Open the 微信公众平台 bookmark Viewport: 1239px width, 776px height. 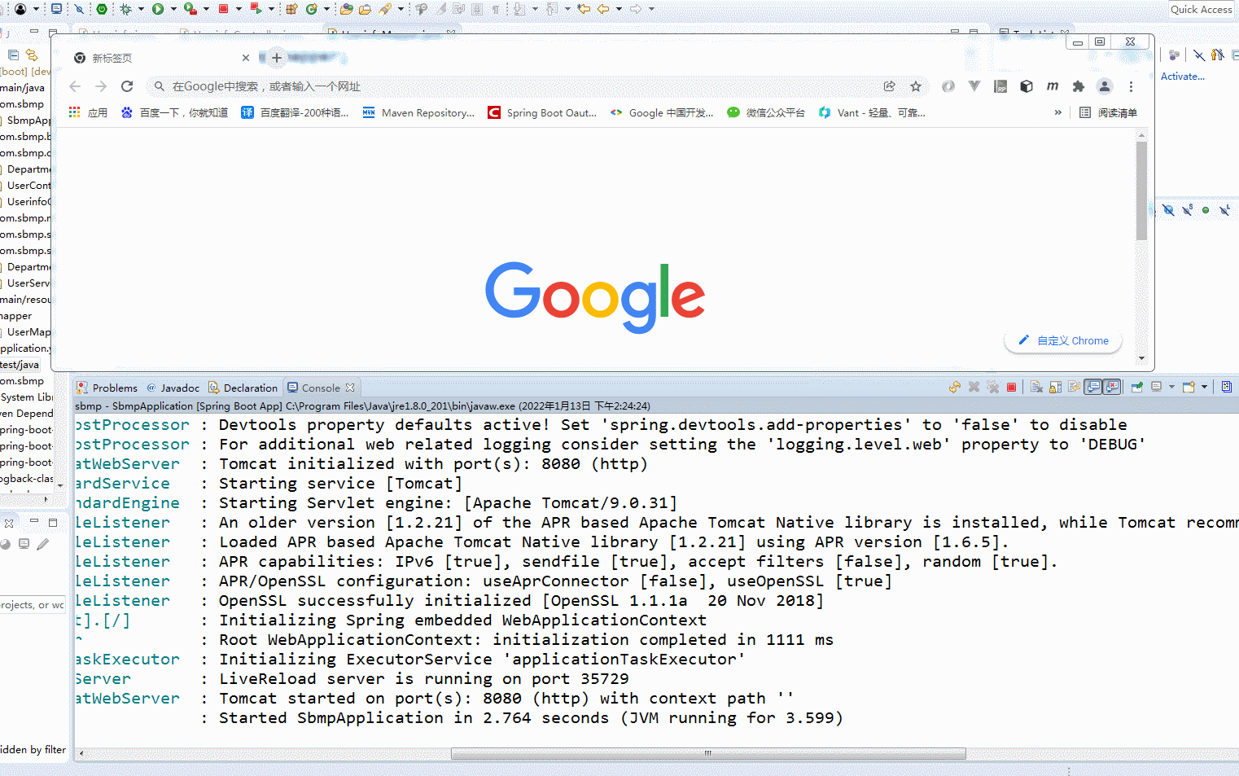(x=766, y=112)
